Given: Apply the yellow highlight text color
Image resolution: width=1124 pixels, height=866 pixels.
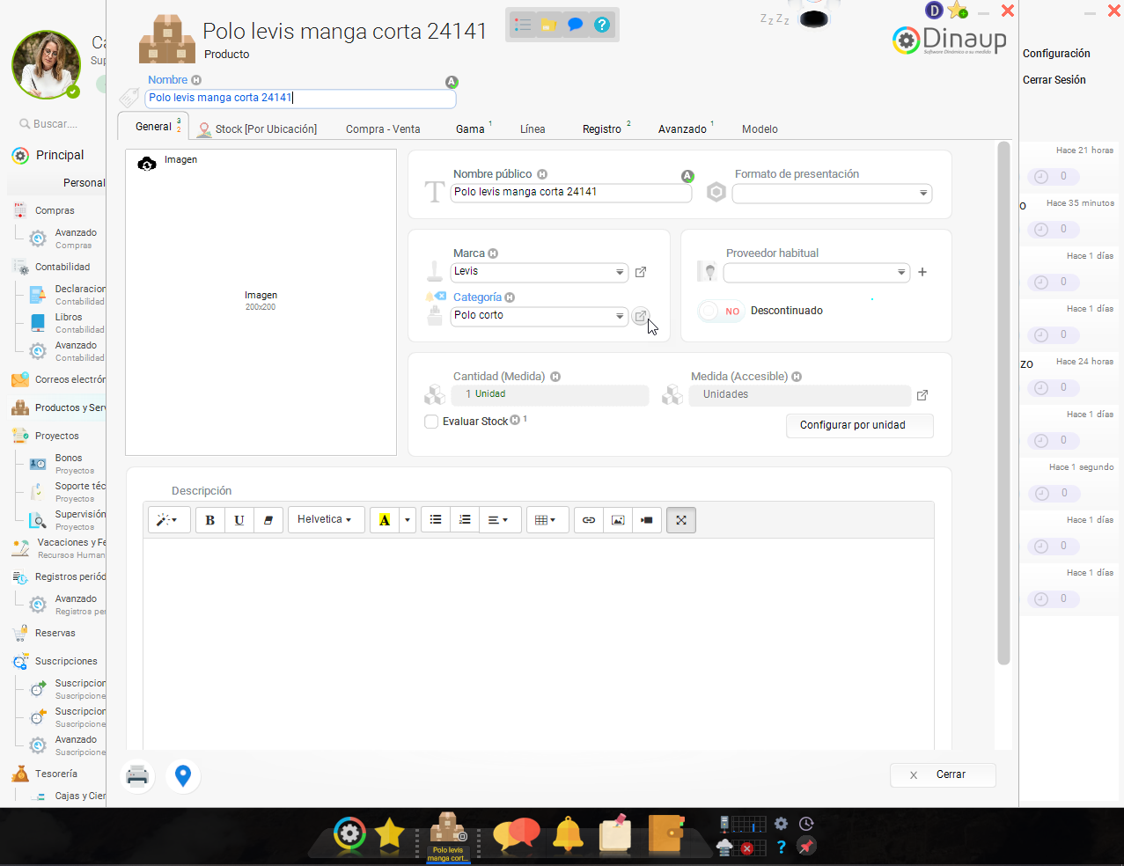Looking at the screenshot, I should [385, 520].
